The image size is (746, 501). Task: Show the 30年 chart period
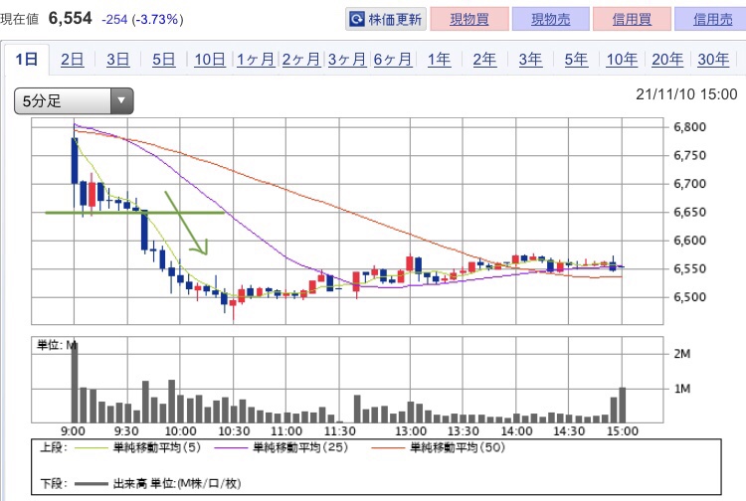pyautogui.click(x=713, y=60)
